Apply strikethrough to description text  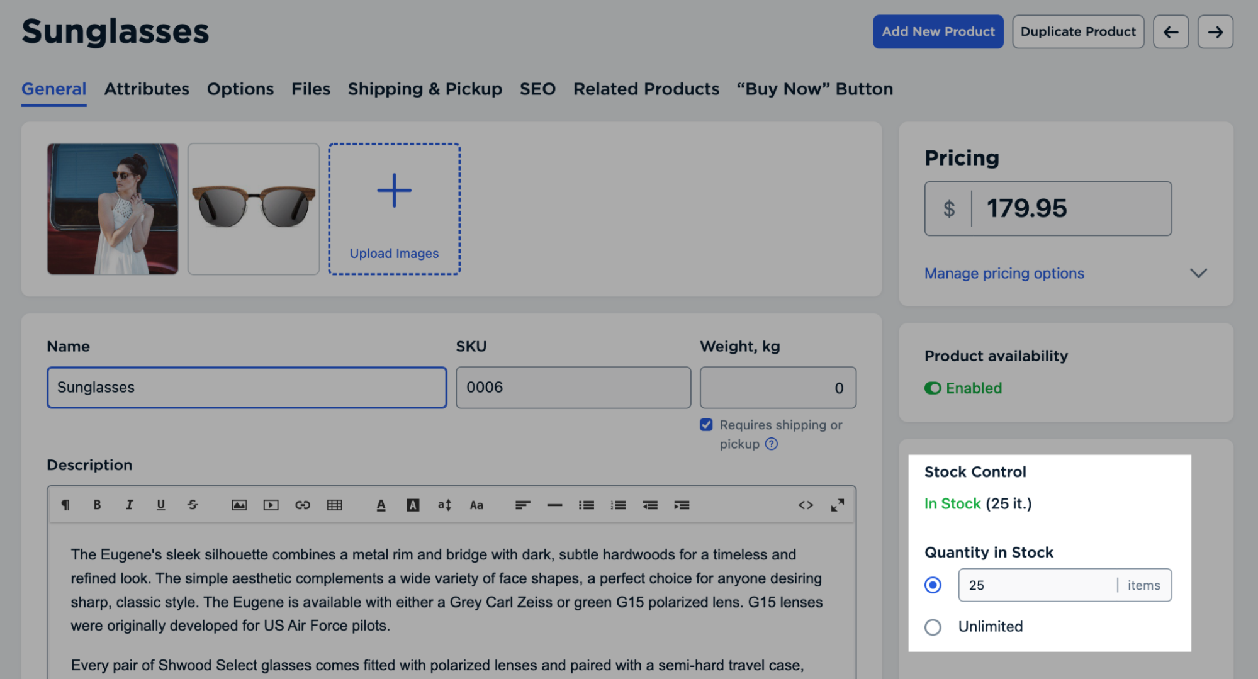point(193,505)
